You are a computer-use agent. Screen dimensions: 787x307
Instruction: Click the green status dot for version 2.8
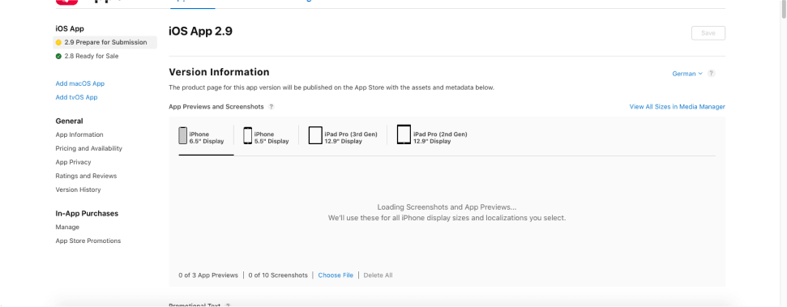(x=58, y=56)
